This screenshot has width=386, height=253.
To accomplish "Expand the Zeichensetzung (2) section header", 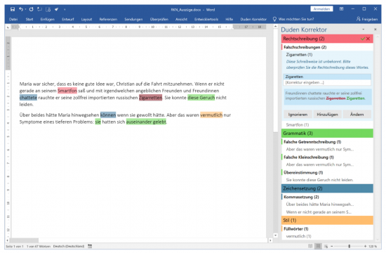I will pos(327,188).
